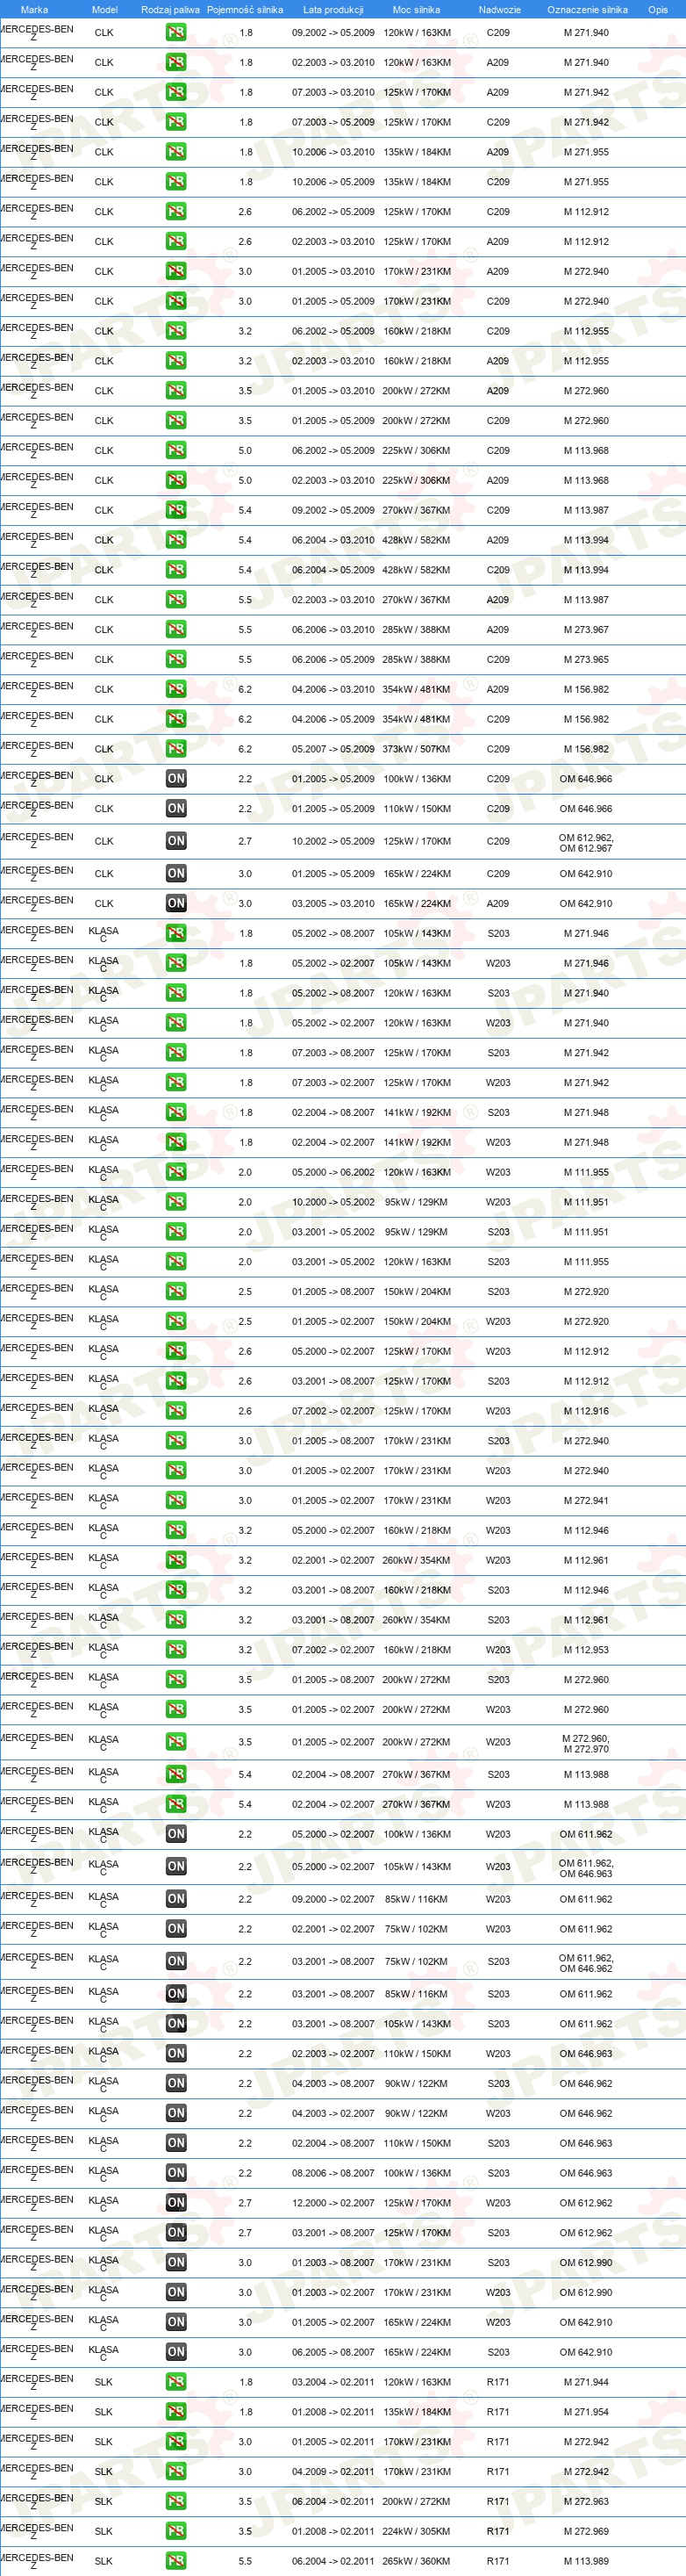Click diesel ON icon in Klasa C 75kW S203 row

tap(175, 1962)
